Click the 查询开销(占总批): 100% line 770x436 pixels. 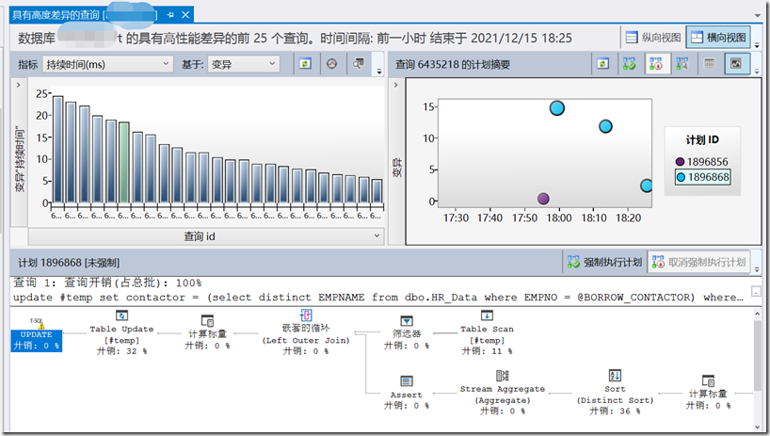pos(107,283)
